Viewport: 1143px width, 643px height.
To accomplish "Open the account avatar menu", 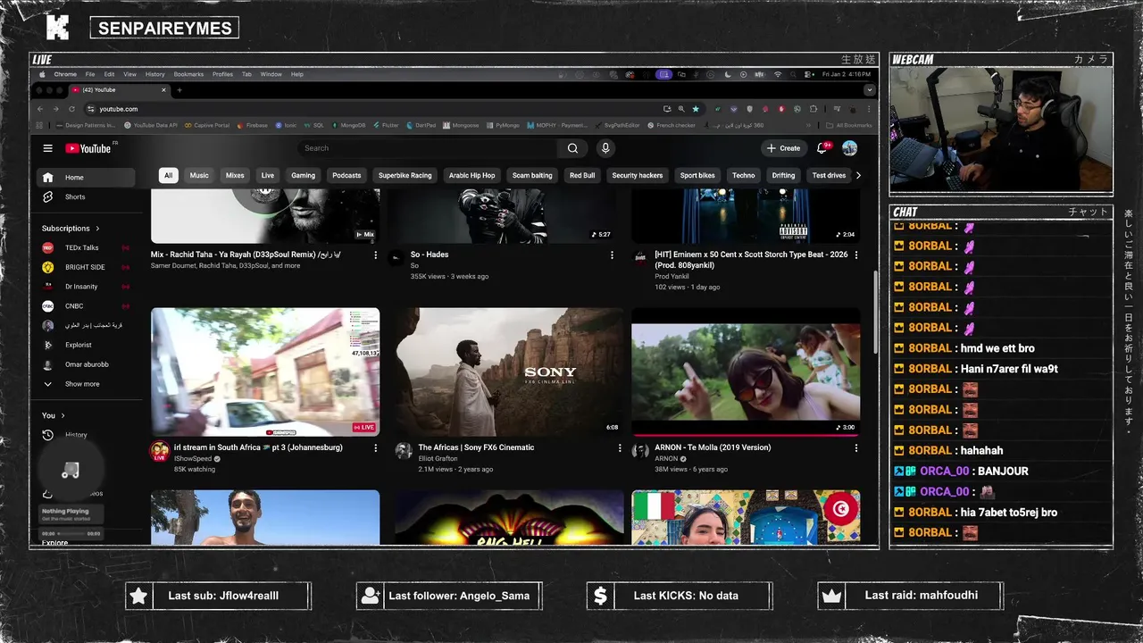I will 849,148.
